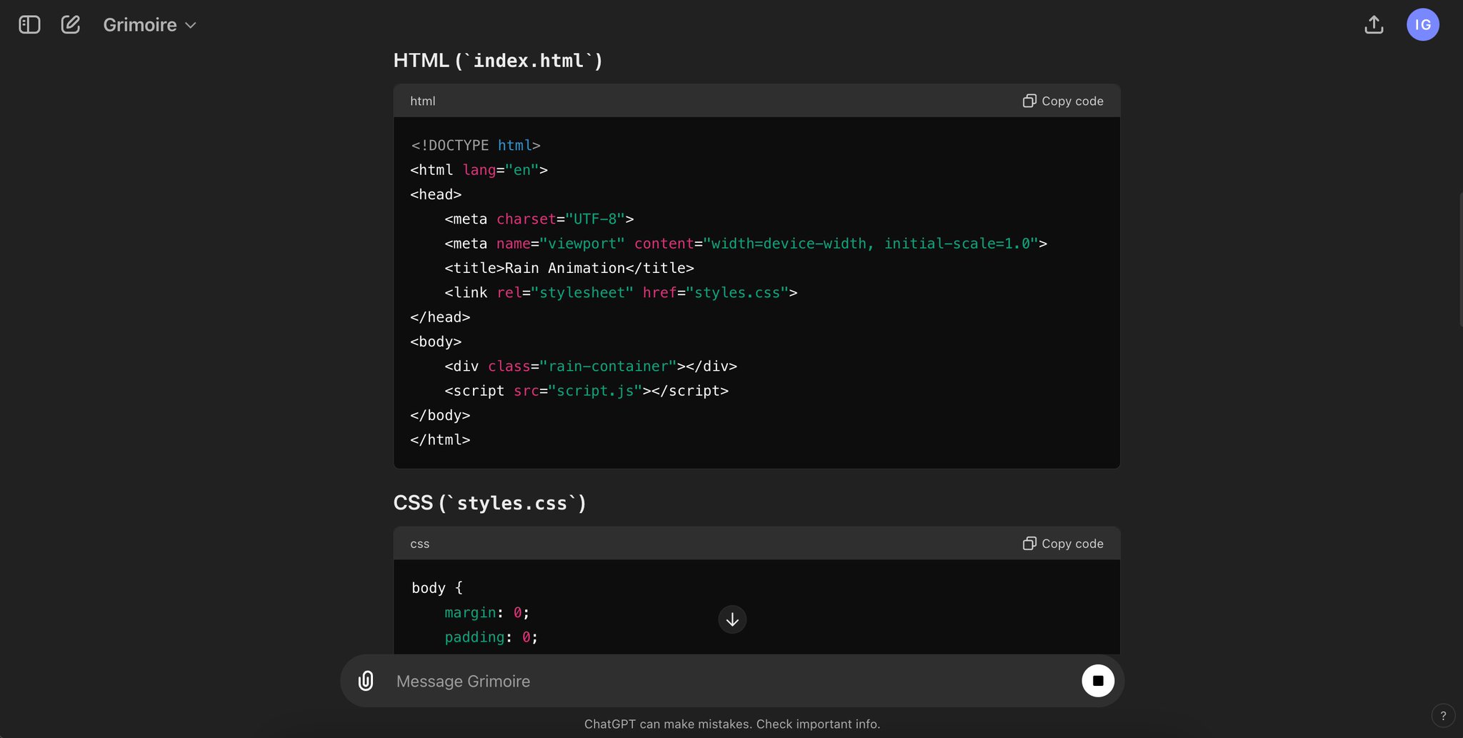Image resolution: width=1463 pixels, height=738 pixels.
Task: Click the closing </head> tag line
Action: point(440,317)
